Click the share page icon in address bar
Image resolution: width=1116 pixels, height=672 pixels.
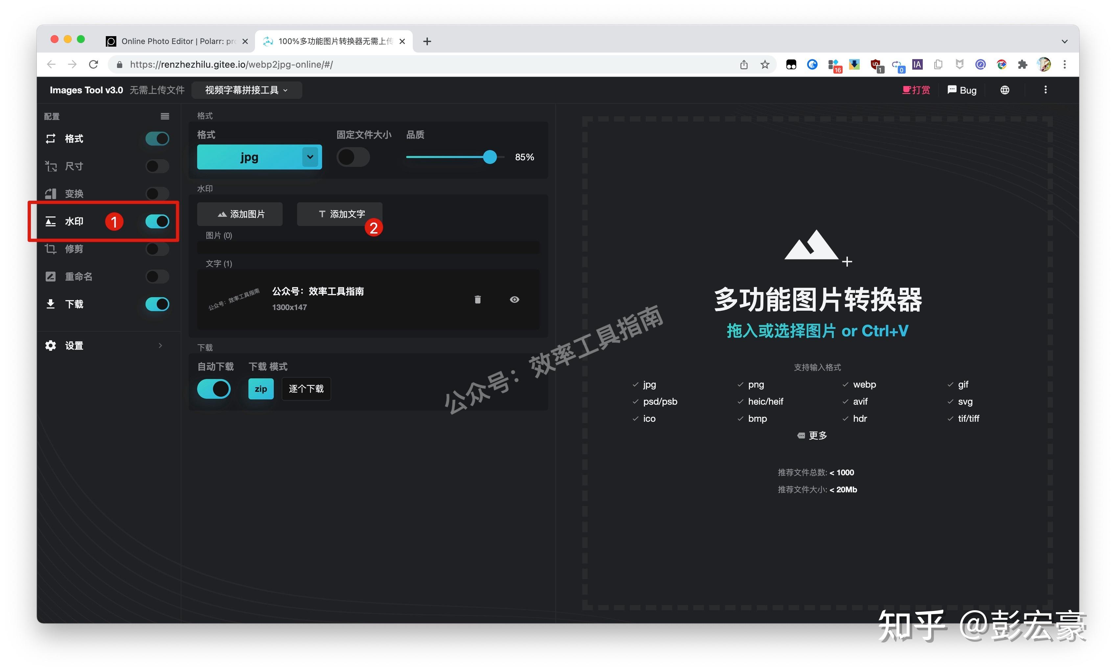[744, 64]
